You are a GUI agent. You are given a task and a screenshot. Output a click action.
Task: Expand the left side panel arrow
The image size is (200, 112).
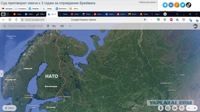(2, 73)
